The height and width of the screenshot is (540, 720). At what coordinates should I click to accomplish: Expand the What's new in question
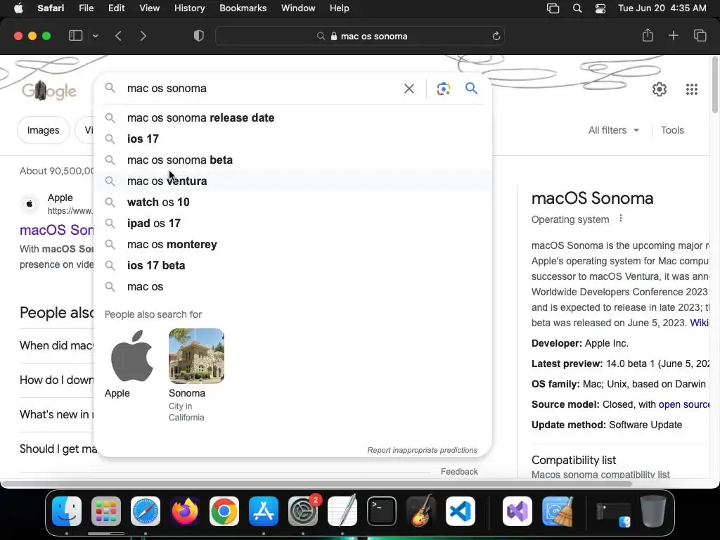(56, 415)
